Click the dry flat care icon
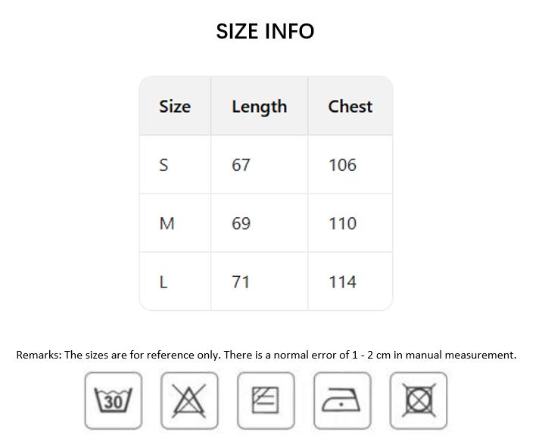Viewport: 542px width, 441px height. (x=266, y=400)
